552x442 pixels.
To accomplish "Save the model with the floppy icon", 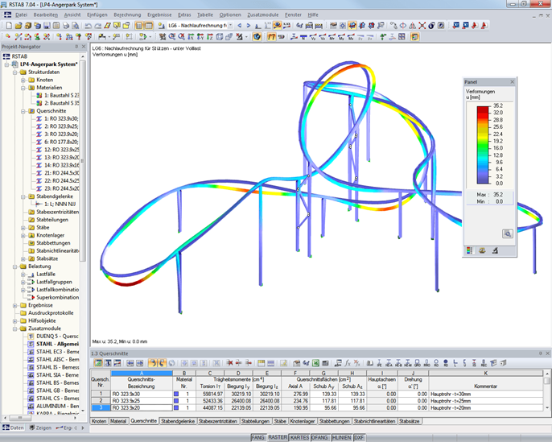I will click(x=47, y=25).
